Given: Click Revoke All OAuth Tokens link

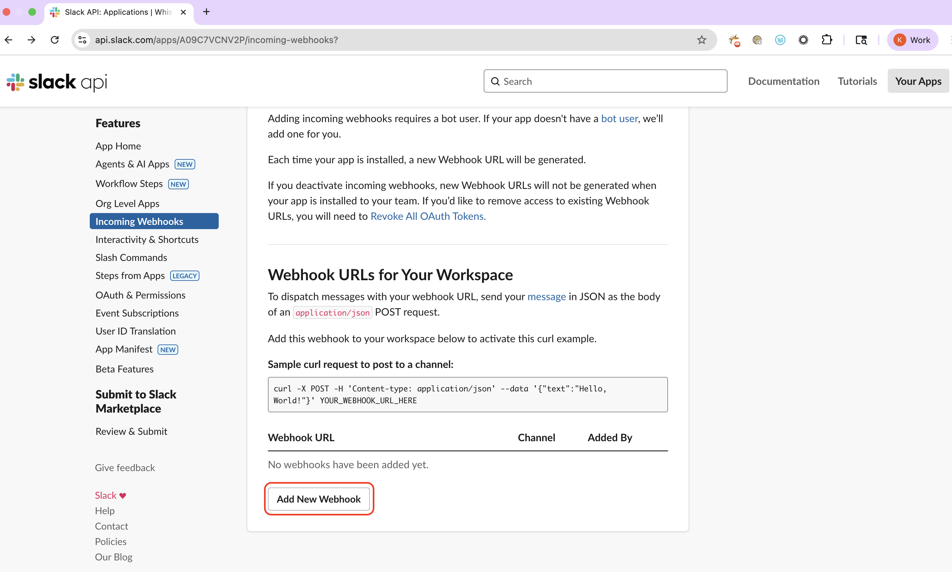Looking at the screenshot, I should pos(428,216).
